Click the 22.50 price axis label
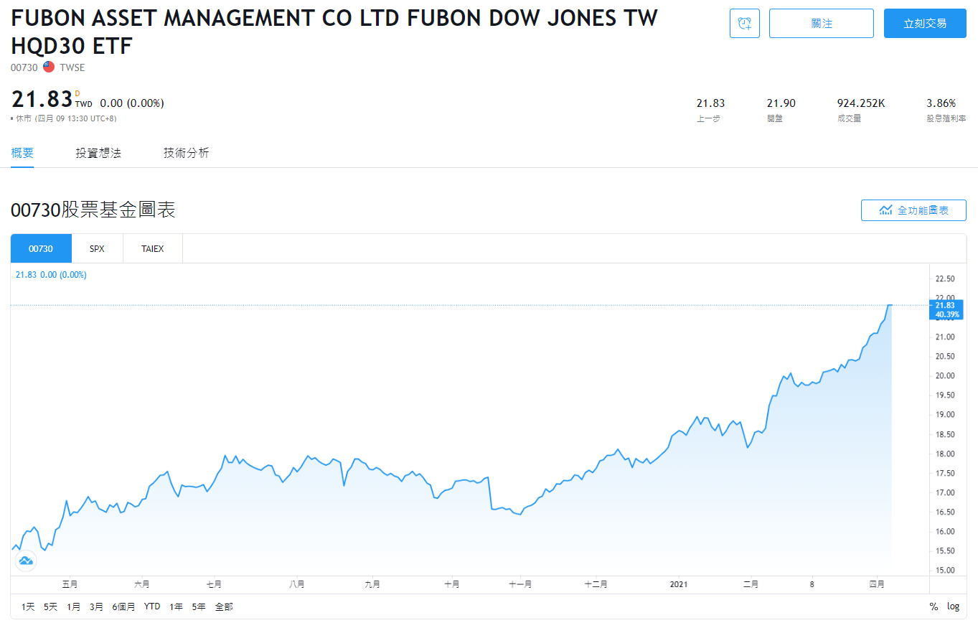This screenshot has height=628, width=978. tap(945, 278)
